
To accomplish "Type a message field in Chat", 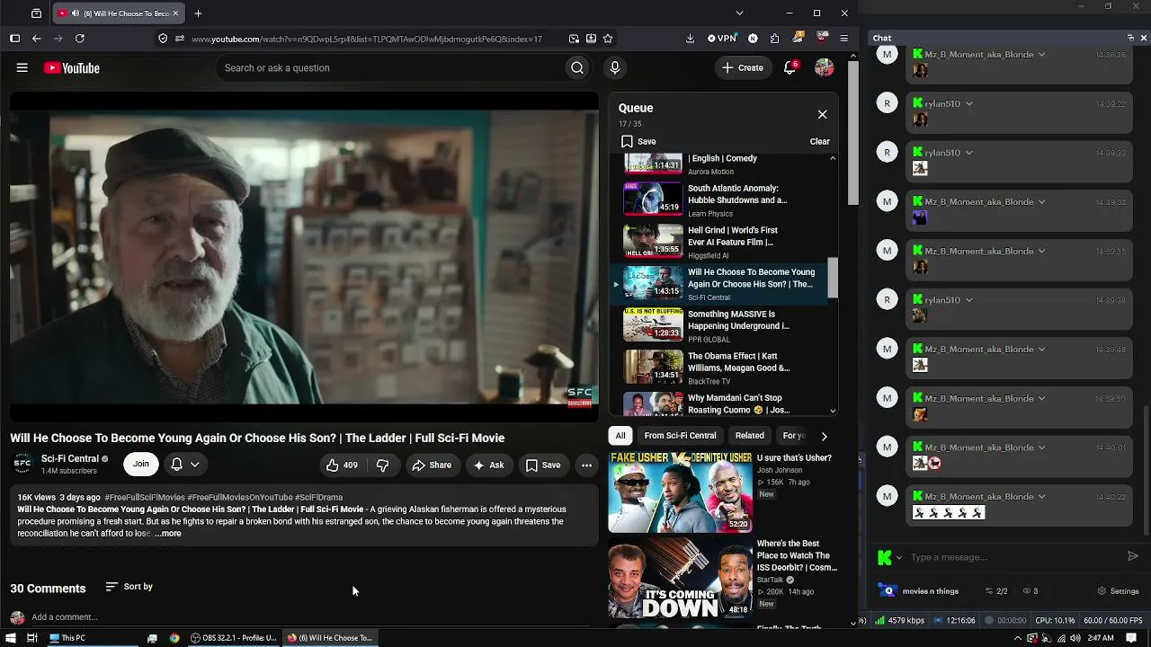I will pos(1013,557).
